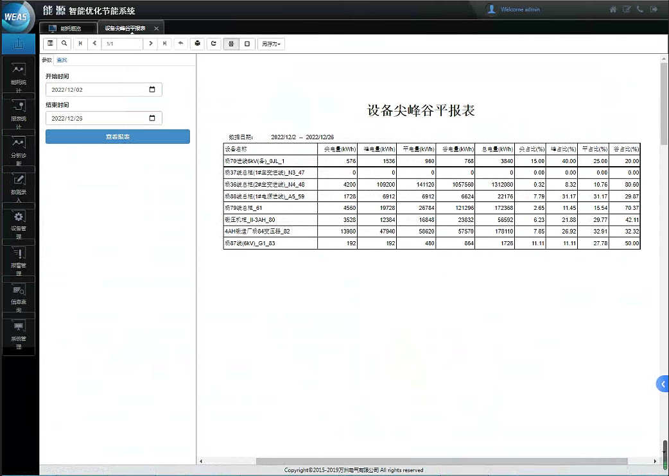Go to the last report page
The width and height of the screenshot is (669, 476).
pos(165,44)
